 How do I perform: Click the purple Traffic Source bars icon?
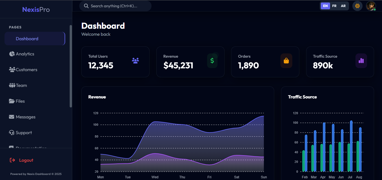point(361,60)
